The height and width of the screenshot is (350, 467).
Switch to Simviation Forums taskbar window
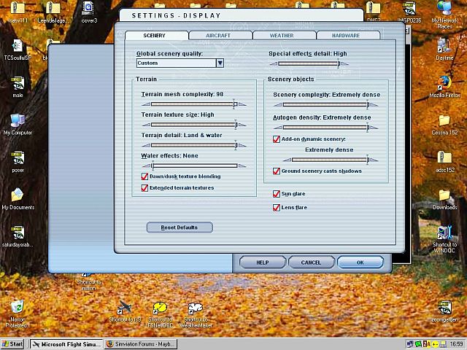click(150, 343)
